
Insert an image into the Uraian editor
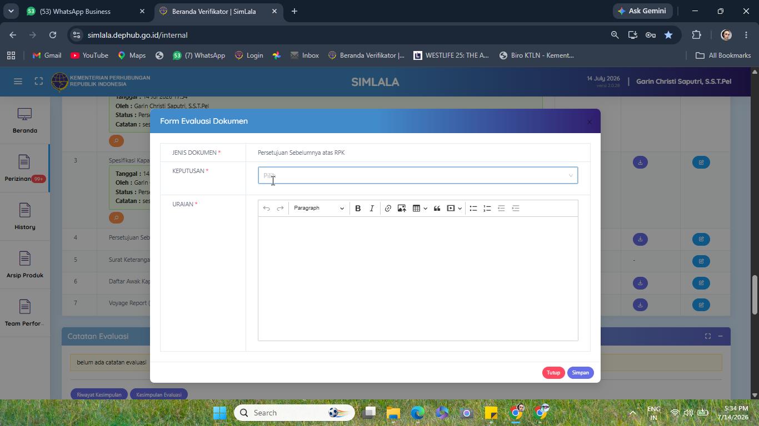pyautogui.click(x=402, y=209)
